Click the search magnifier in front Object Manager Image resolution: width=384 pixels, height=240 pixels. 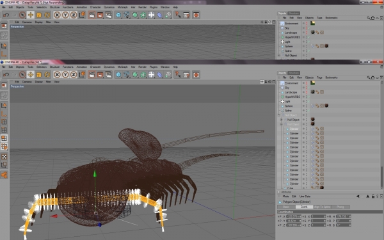click(369, 77)
